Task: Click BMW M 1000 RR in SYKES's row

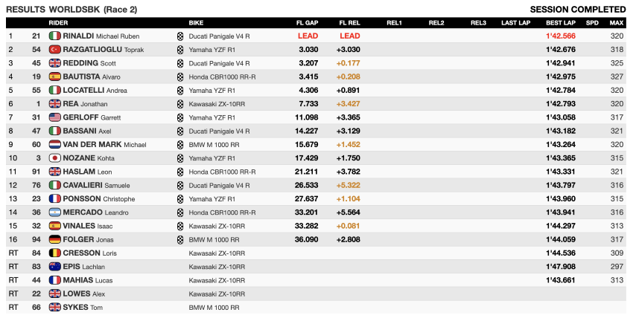Action: 214,307
